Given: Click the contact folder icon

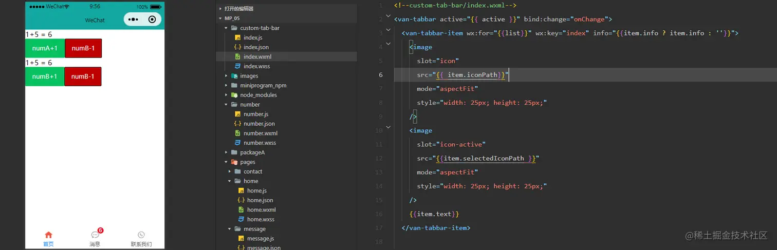Looking at the screenshot, I should [237, 171].
